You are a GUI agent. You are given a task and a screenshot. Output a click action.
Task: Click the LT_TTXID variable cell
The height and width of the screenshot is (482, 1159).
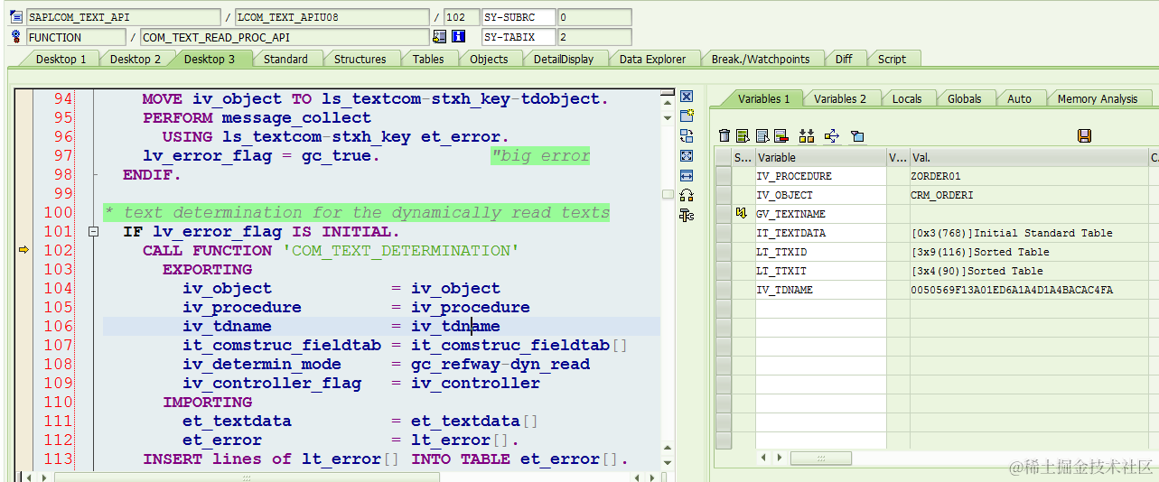pyautogui.click(x=820, y=252)
